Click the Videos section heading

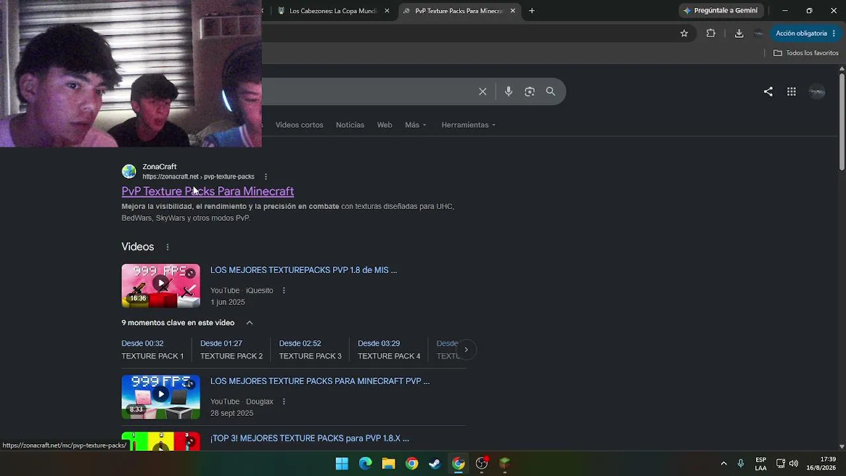tap(137, 247)
